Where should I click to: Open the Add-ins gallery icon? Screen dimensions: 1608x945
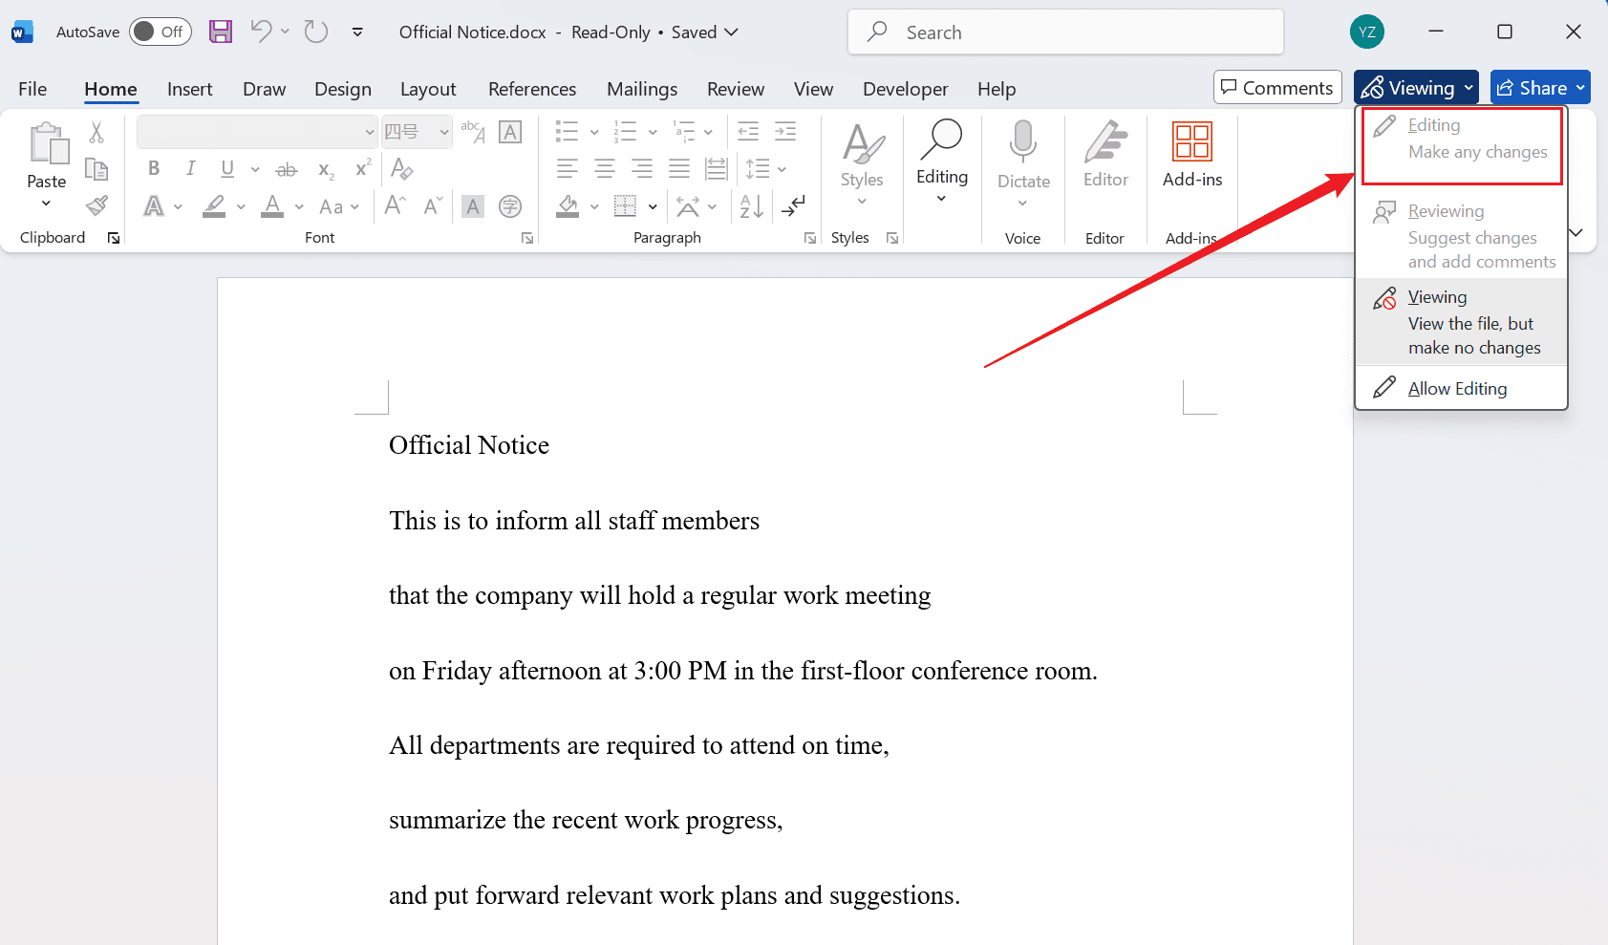1191,153
